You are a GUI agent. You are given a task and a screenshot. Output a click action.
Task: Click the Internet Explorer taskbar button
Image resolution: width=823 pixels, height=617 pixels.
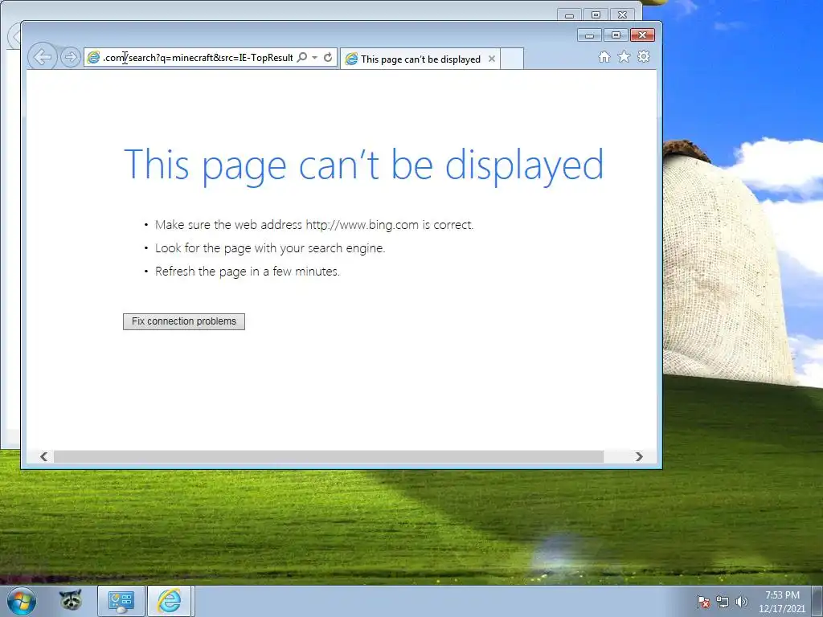170,601
